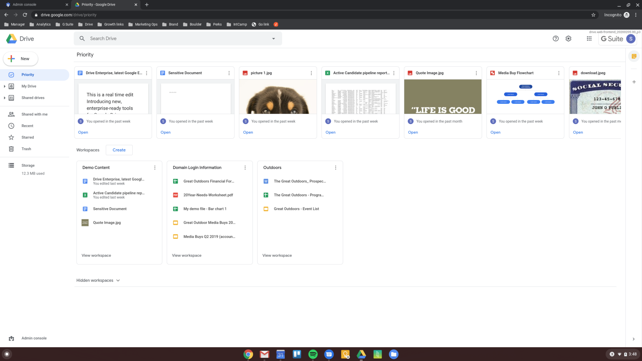
Task: Click the account avatar S
Action: (631, 39)
